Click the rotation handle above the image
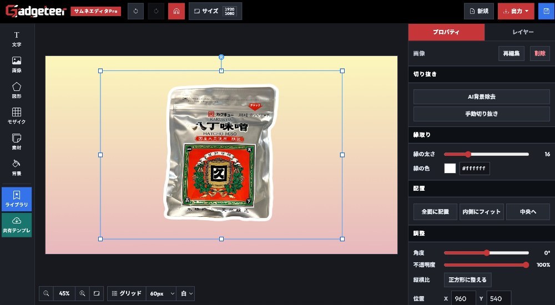 click(x=221, y=57)
